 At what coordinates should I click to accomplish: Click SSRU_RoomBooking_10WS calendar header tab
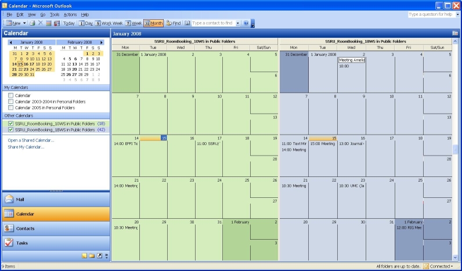(x=195, y=42)
